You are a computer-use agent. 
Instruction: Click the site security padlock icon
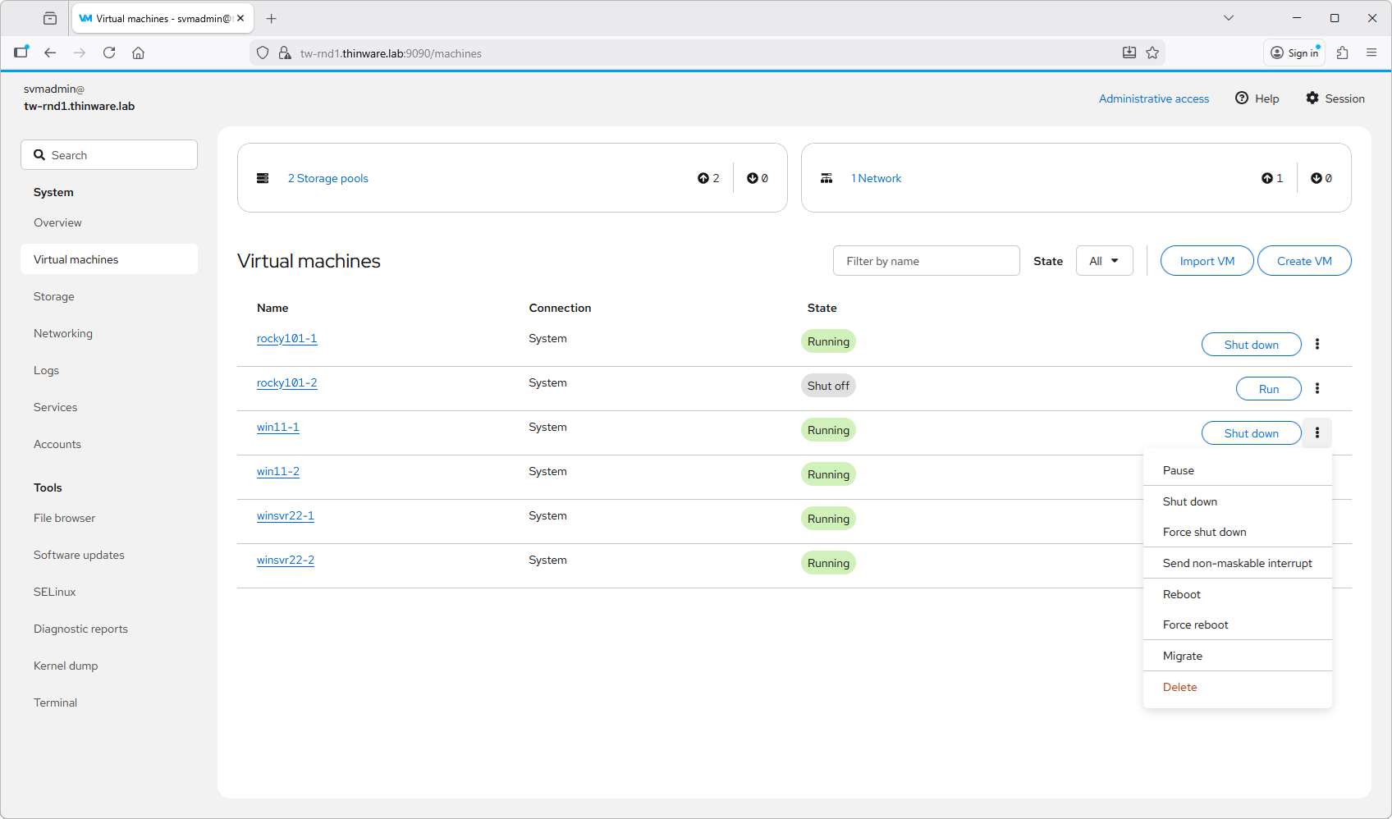point(285,53)
